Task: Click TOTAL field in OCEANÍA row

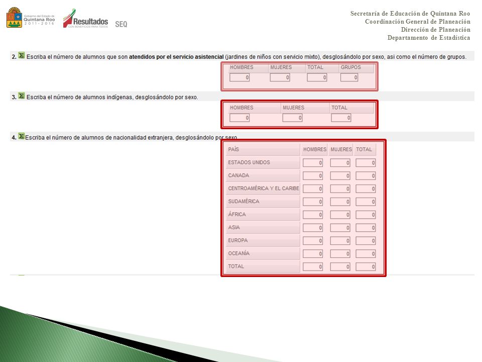Action: point(366,253)
